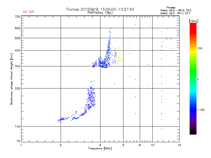
Task: Click the 200 tick label on the height axis
Action: tap(17, 88)
